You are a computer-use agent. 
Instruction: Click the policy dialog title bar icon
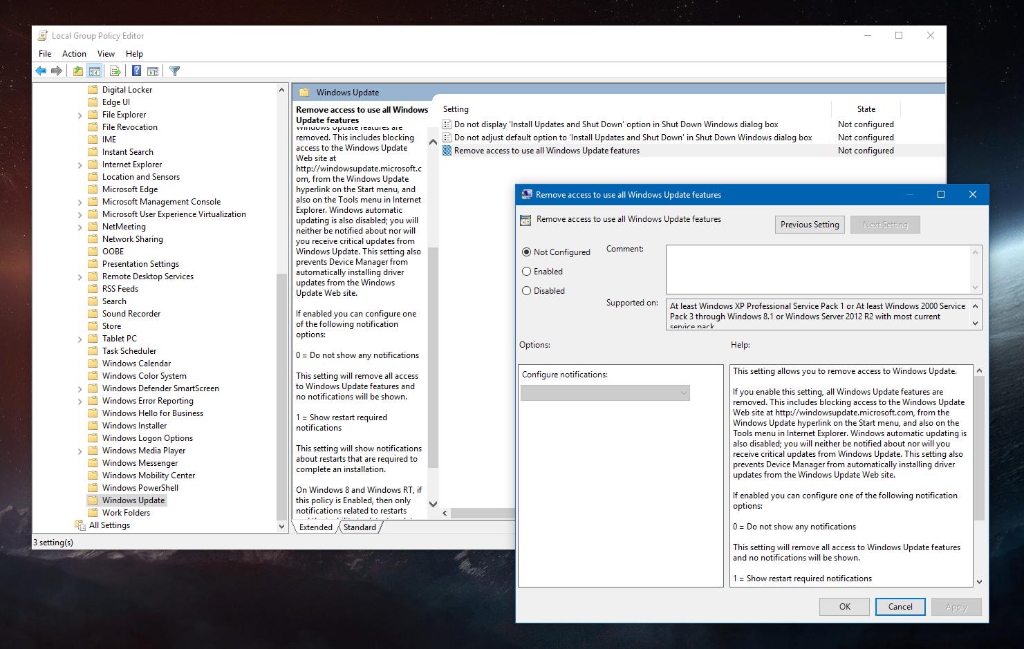(526, 195)
